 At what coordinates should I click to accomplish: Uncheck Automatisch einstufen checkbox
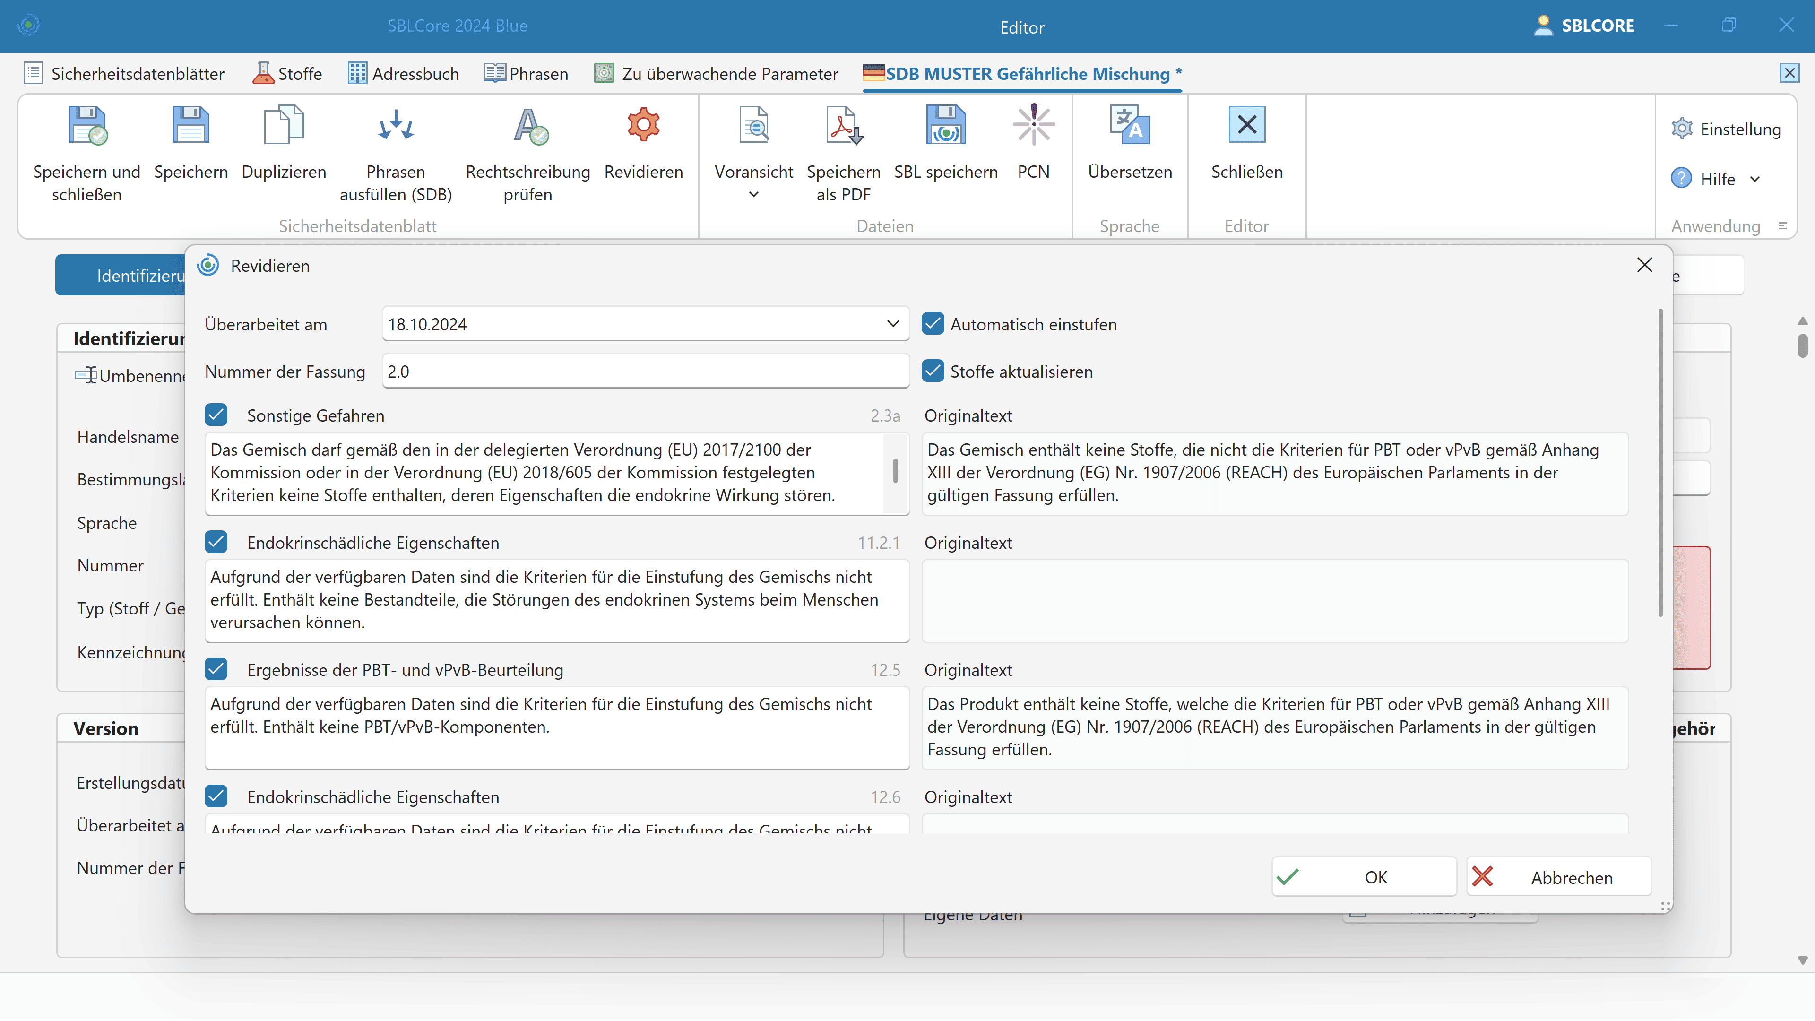(x=933, y=324)
